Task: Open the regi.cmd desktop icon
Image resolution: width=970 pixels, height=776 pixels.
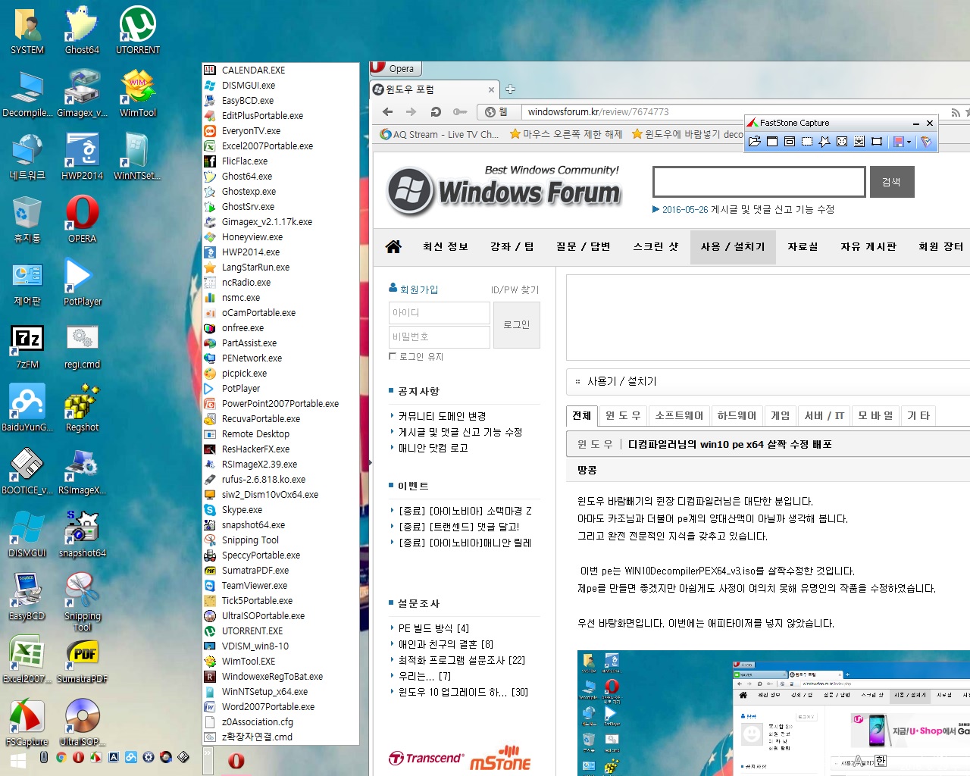Action: tap(82, 346)
